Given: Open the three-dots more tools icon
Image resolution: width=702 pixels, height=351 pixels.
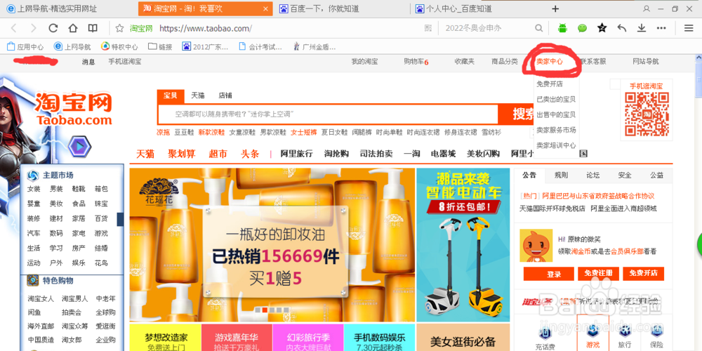Looking at the screenshot, I should coord(661,28).
